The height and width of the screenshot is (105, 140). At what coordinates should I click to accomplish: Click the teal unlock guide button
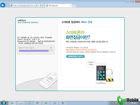pos(75,56)
